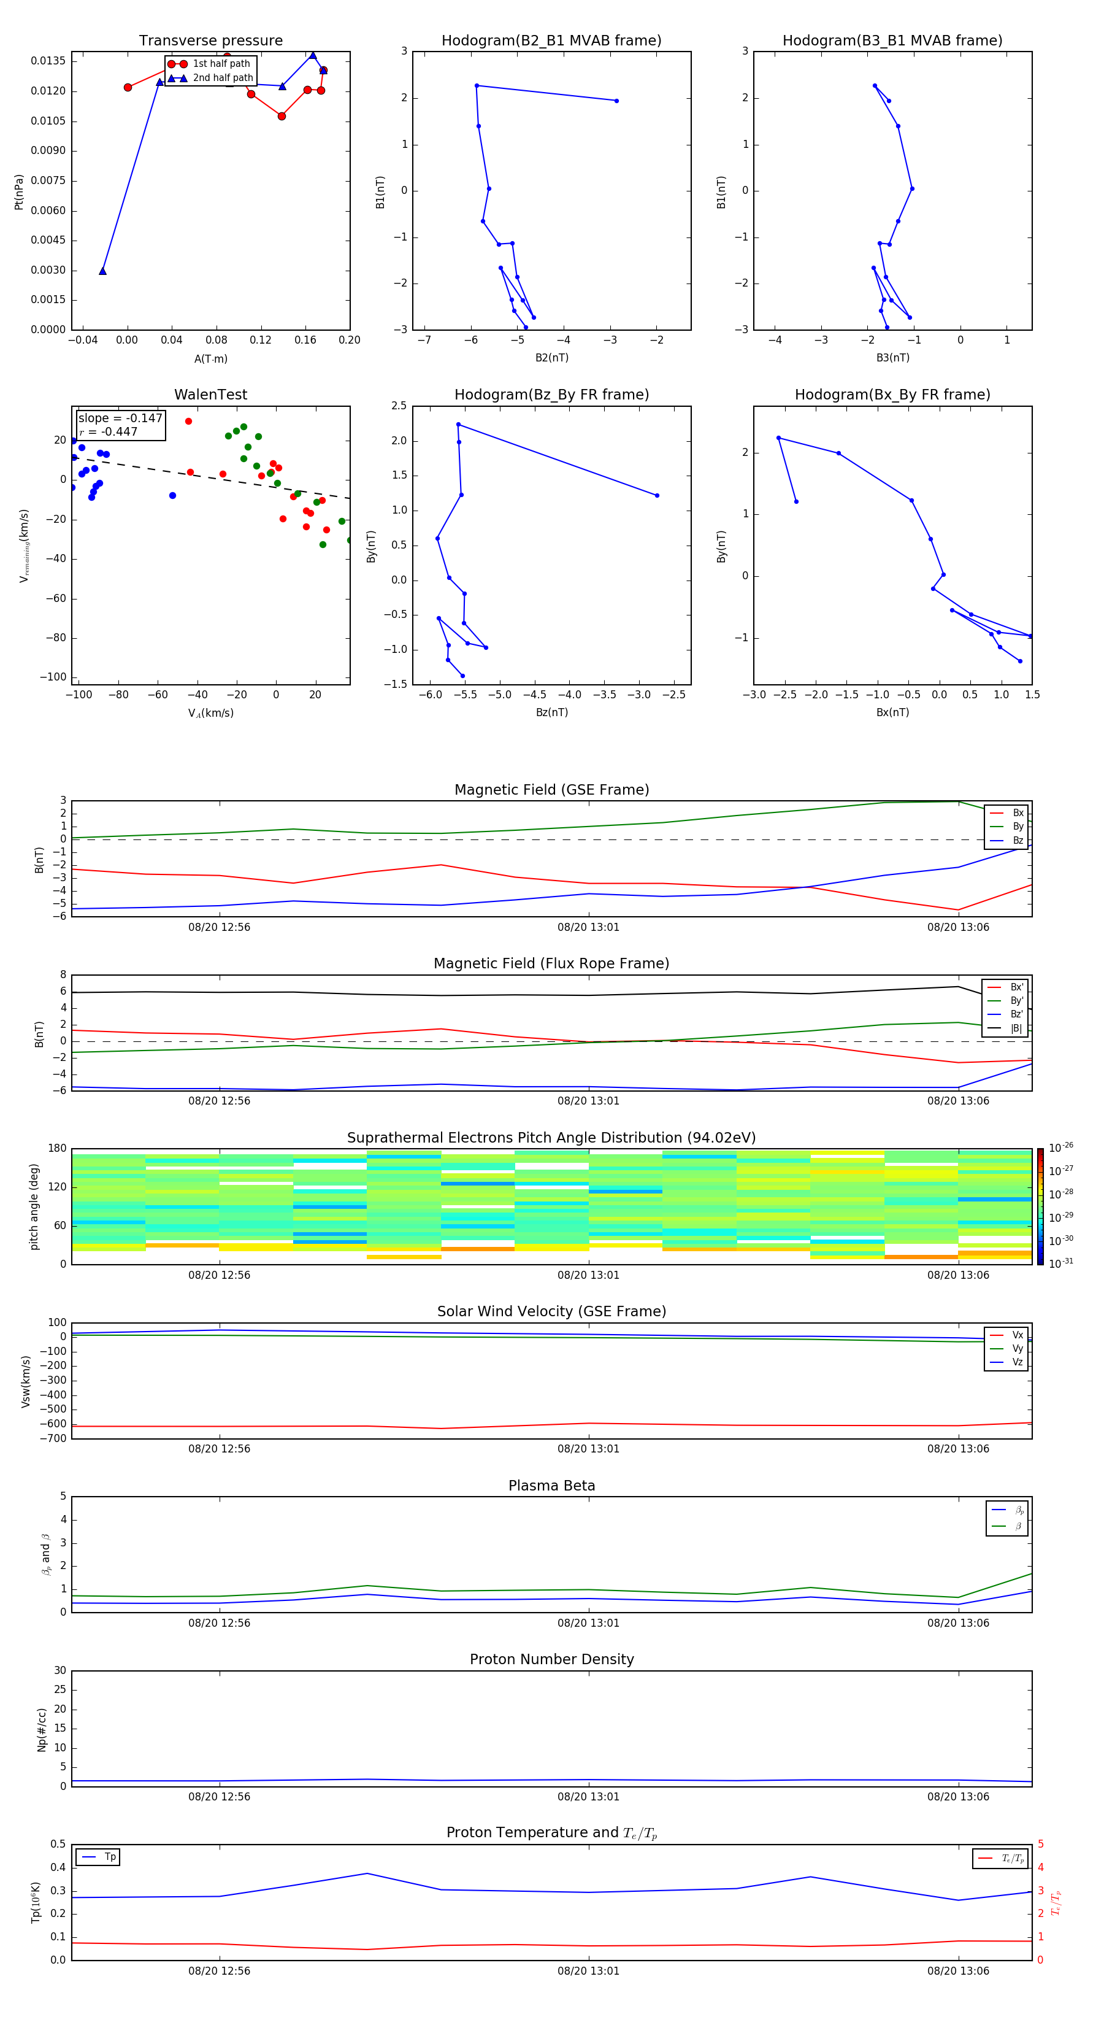This screenshot has height=2025, width=1104.
Task: Select the Tp legend entry
Action: point(98,1857)
